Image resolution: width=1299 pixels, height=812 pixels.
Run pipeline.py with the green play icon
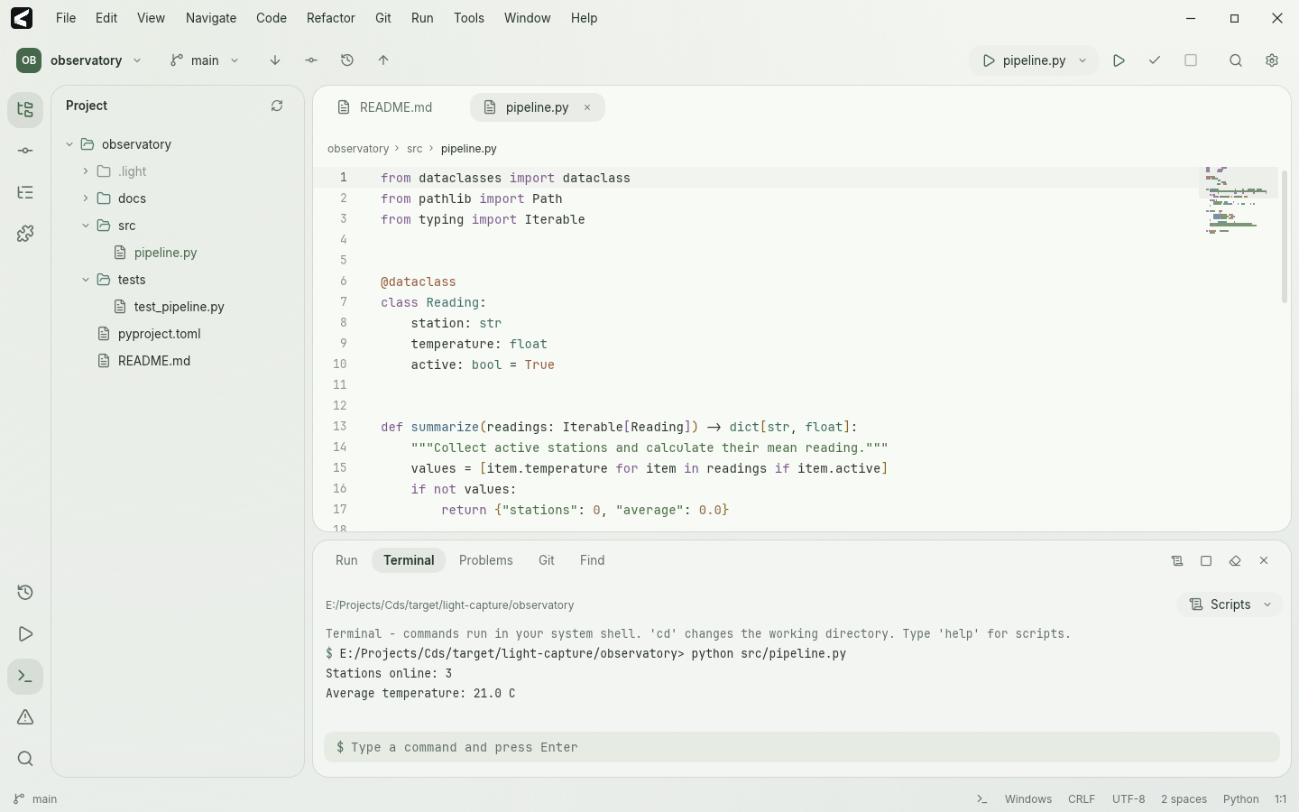pos(1119,60)
